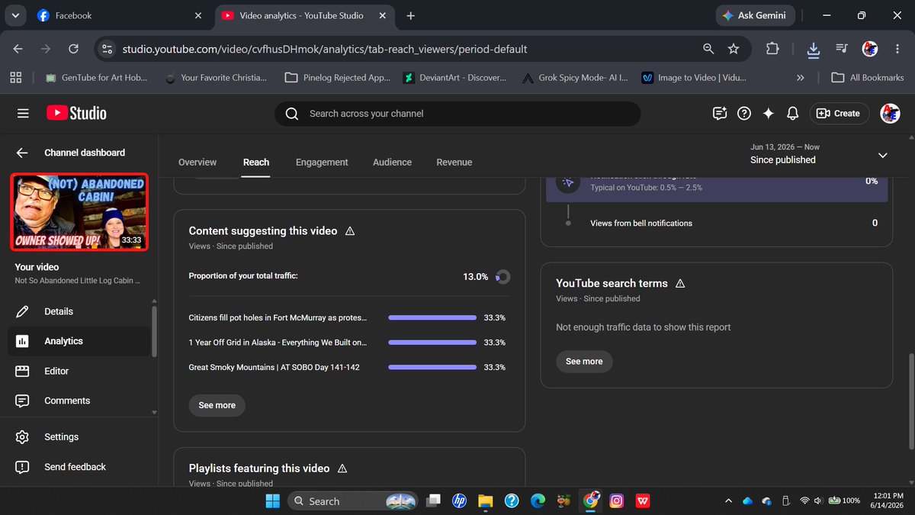Image resolution: width=915 pixels, height=515 pixels.
Task: Open Comments in the sidebar
Action: click(80, 401)
